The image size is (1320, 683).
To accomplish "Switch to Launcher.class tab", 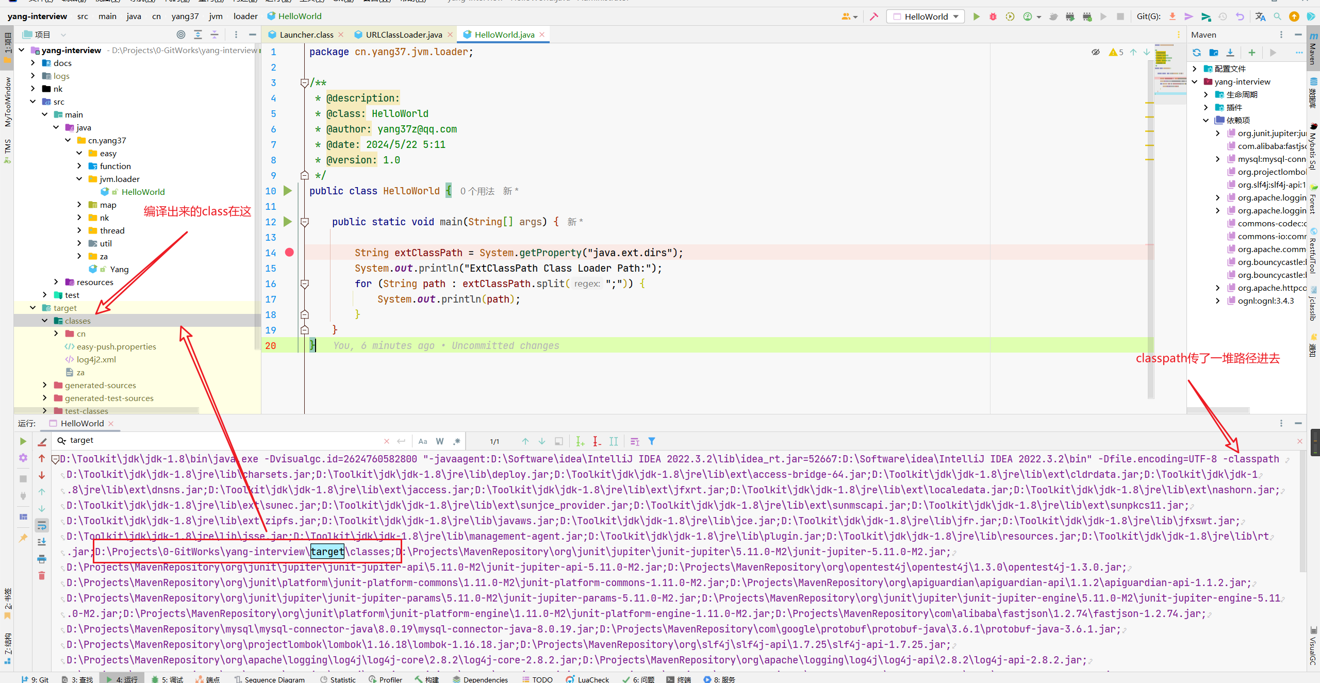I will point(306,35).
